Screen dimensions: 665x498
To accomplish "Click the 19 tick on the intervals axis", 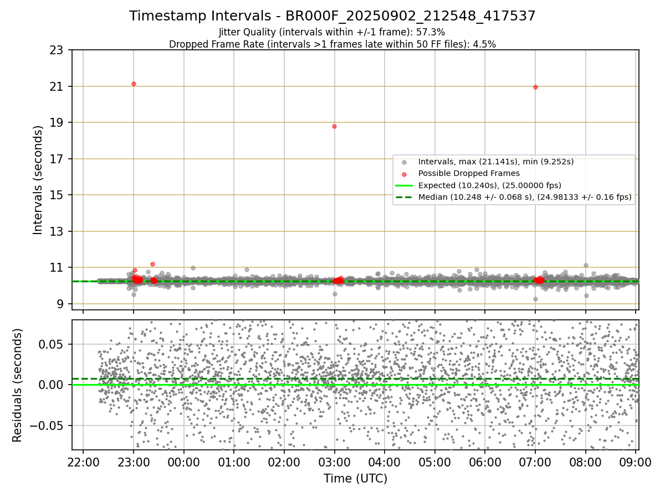I will point(57,123).
